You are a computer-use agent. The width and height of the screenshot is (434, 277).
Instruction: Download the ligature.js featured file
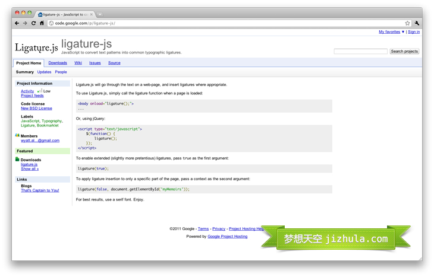tap(29, 164)
